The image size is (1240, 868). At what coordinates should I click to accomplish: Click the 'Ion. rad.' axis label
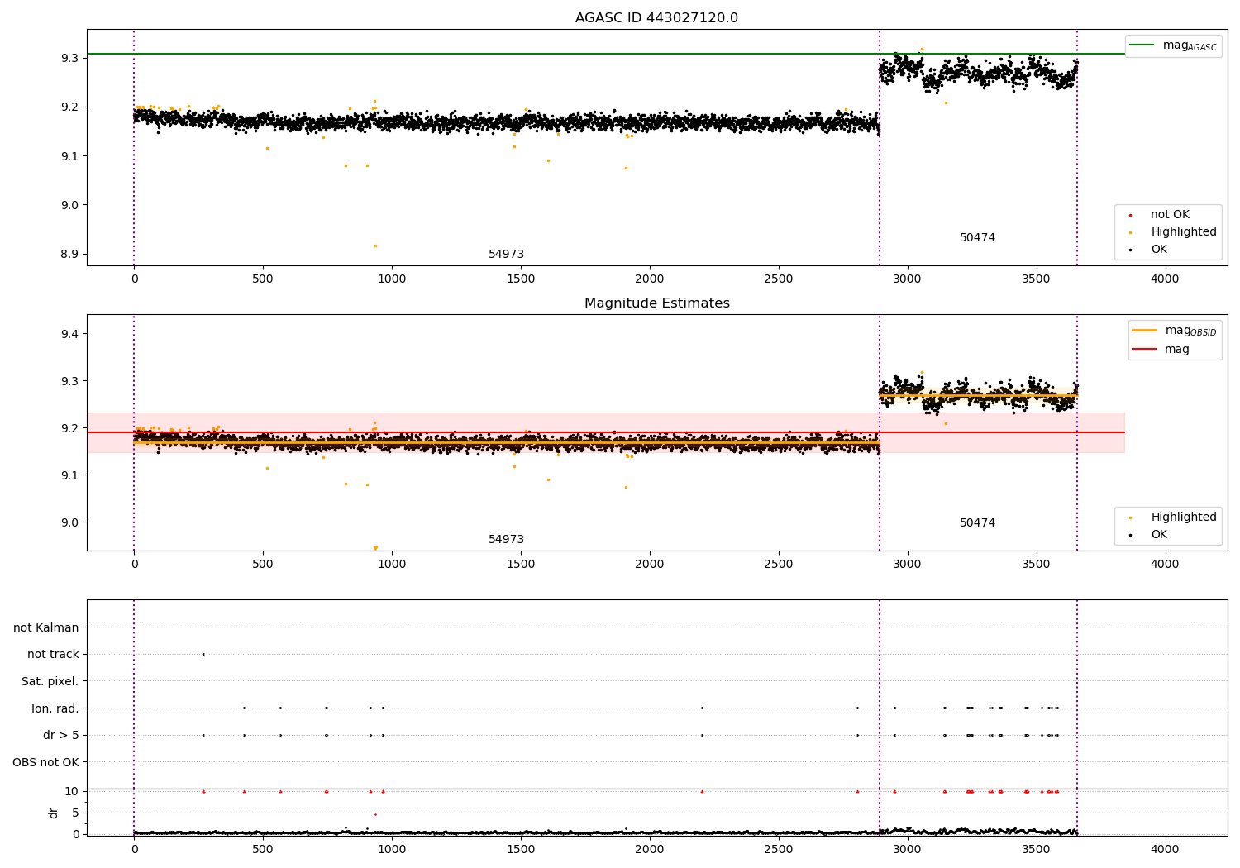tap(55, 708)
